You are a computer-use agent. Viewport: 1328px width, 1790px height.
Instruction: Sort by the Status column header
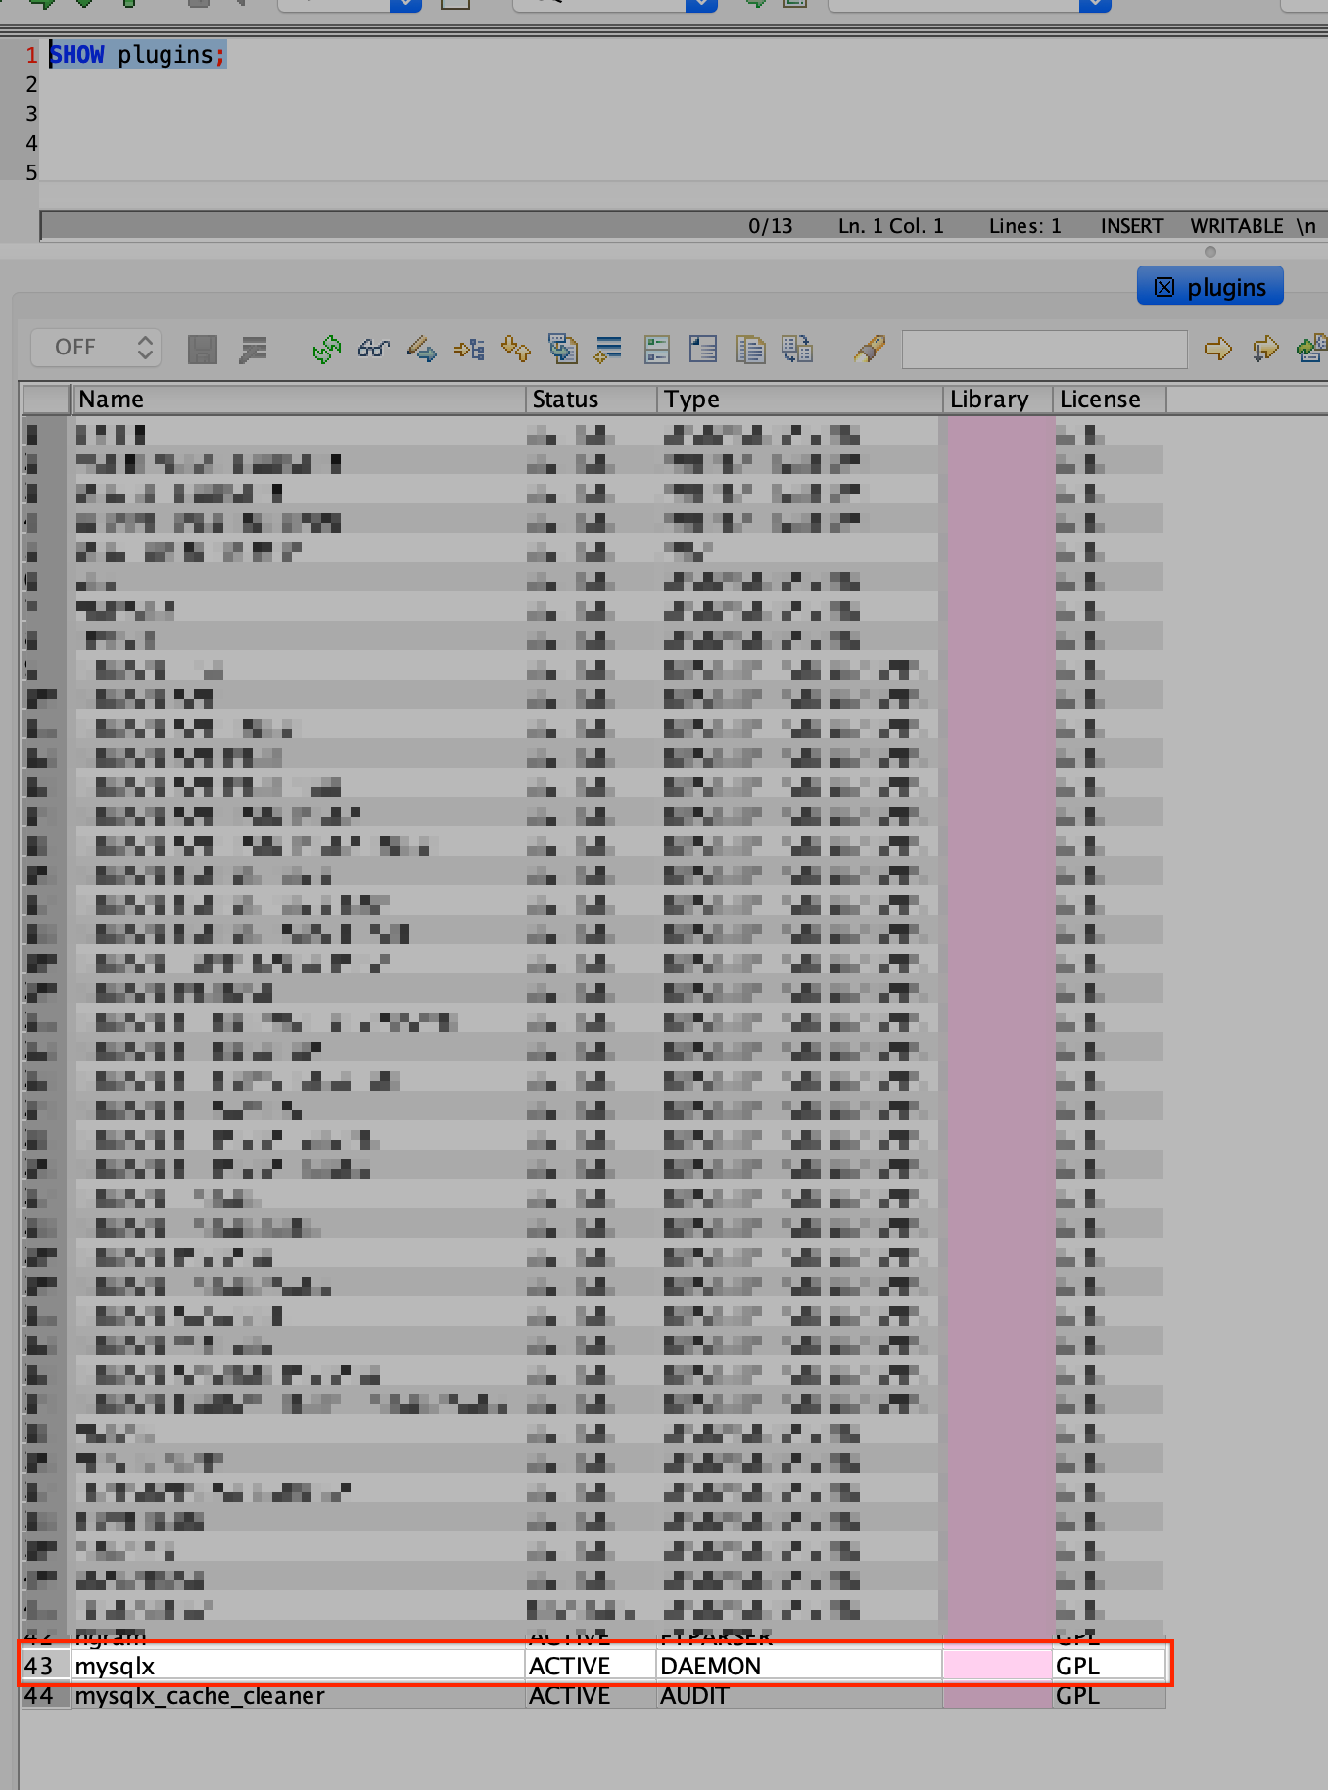coord(592,400)
